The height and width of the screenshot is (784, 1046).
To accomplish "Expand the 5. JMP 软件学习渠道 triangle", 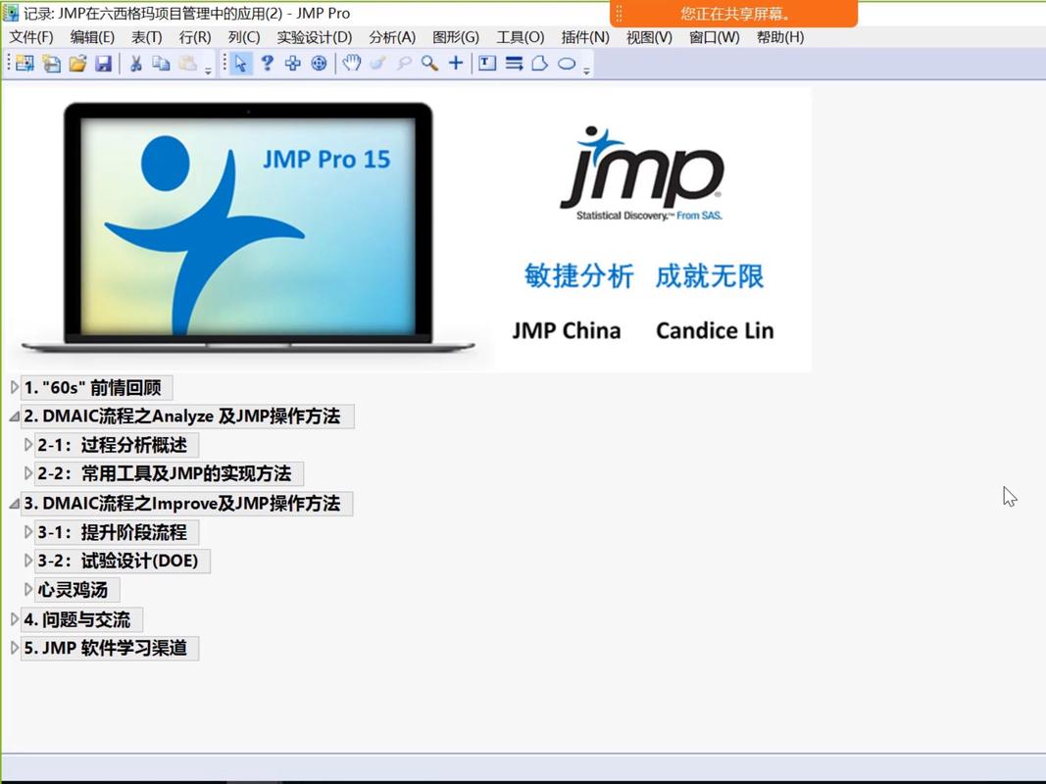I will (x=14, y=648).
